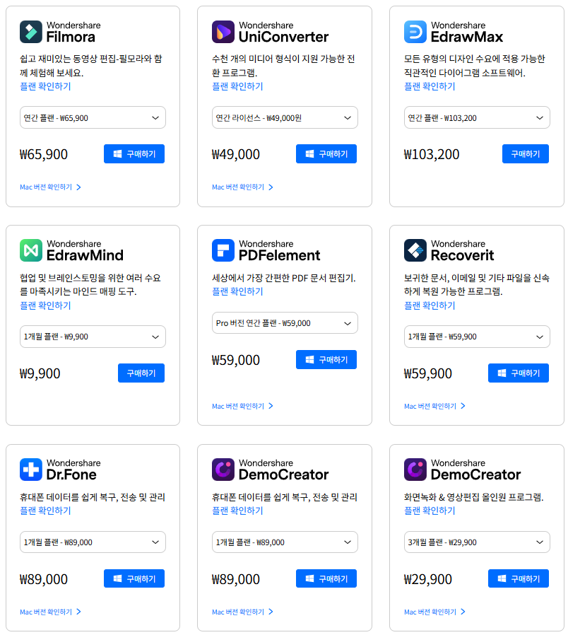
Task: Buy Dr.Fone with the 구매하기 button
Action: click(134, 578)
